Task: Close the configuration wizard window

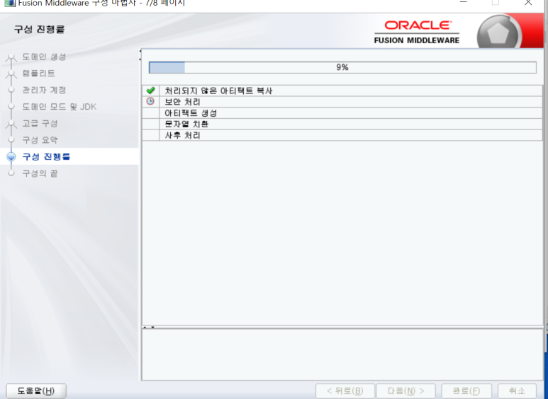Action: tap(528, 3)
